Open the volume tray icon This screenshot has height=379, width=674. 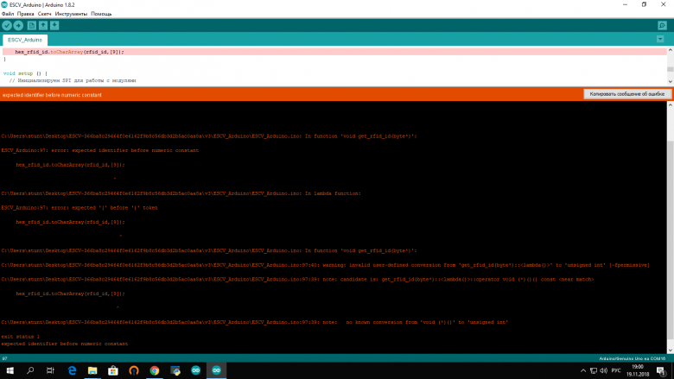tap(603, 370)
